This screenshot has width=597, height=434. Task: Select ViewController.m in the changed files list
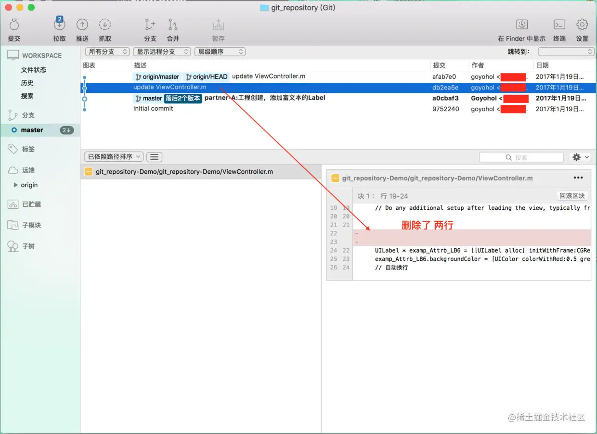click(x=201, y=172)
